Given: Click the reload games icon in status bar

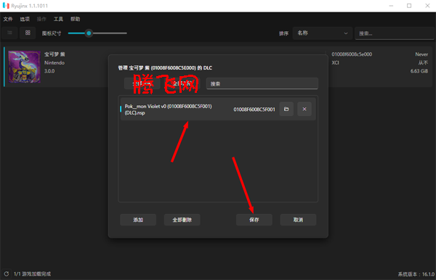Looking at the screenshot, I should (x=7, y=274).
